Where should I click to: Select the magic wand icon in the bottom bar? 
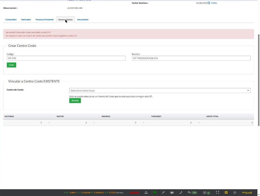[x=163, y=193]
